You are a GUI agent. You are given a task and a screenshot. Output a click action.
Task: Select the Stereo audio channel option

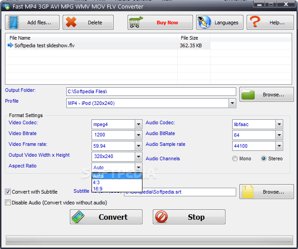point(264,158)
